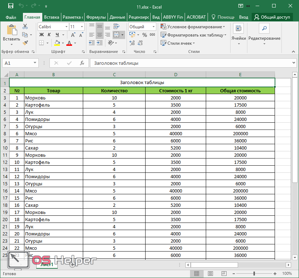The width and height of the screenshot is (299, 278).
Task: Click the Insert Function fx icon
Action: (x=82, y=63)
